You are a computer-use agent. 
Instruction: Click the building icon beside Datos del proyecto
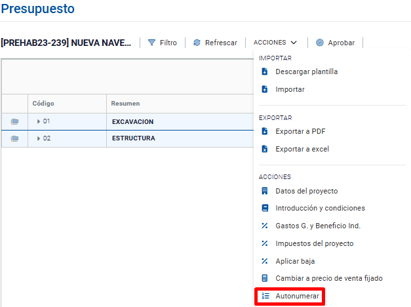tap(265, 191)
